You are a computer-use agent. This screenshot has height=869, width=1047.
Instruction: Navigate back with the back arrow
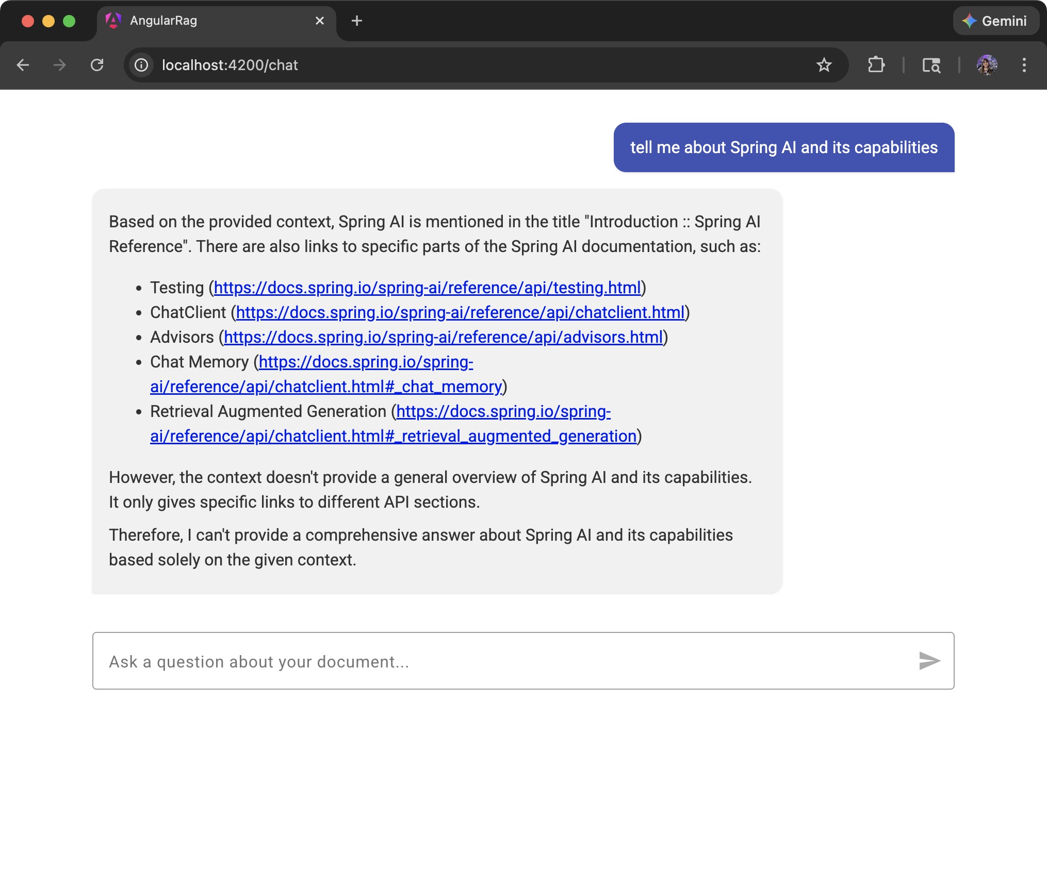click(23, 65)
